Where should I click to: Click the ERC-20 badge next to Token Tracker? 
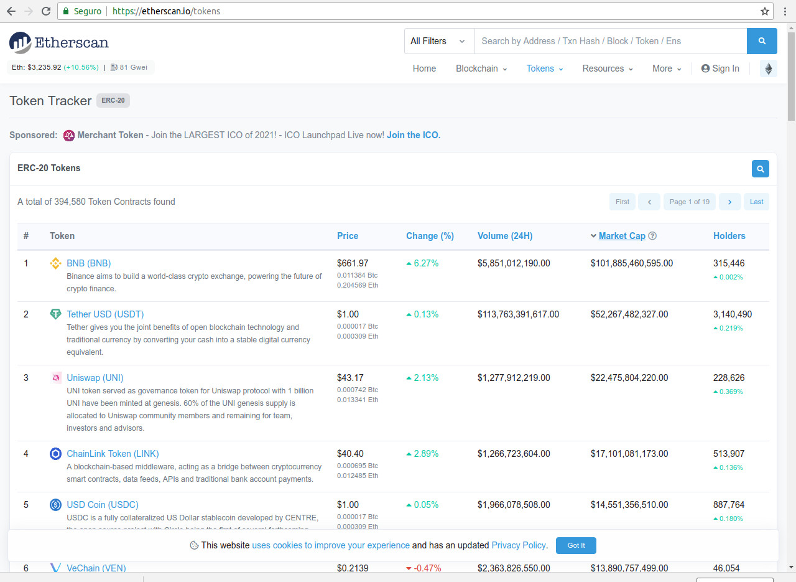click(113, 101)
